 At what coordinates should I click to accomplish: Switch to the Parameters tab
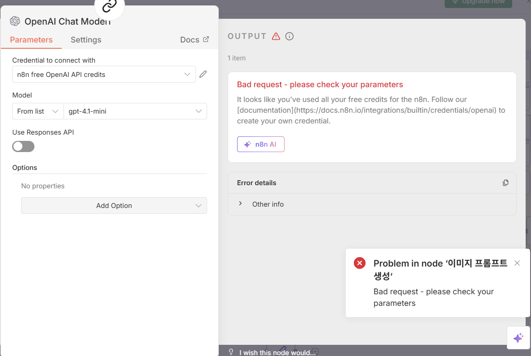[31, 40]
